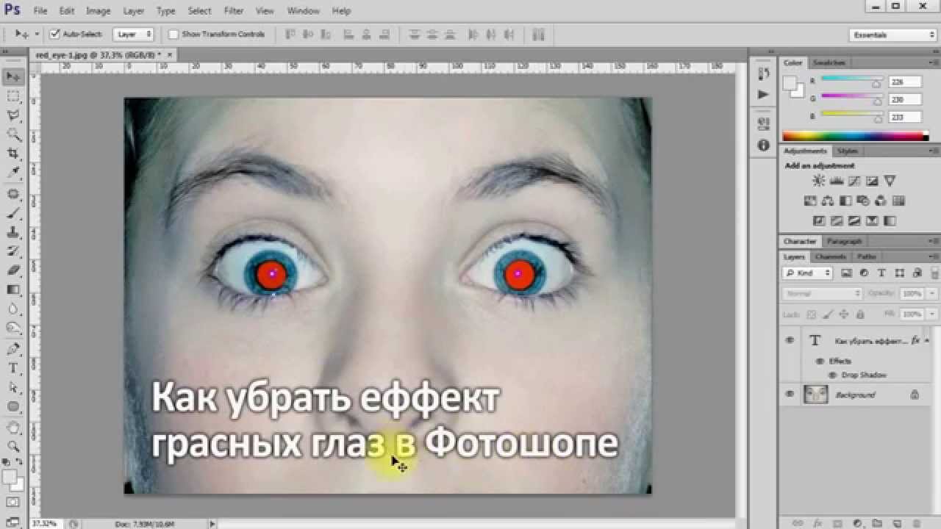Open the File menu
941x529 pixels.
(x=40, y=11)
